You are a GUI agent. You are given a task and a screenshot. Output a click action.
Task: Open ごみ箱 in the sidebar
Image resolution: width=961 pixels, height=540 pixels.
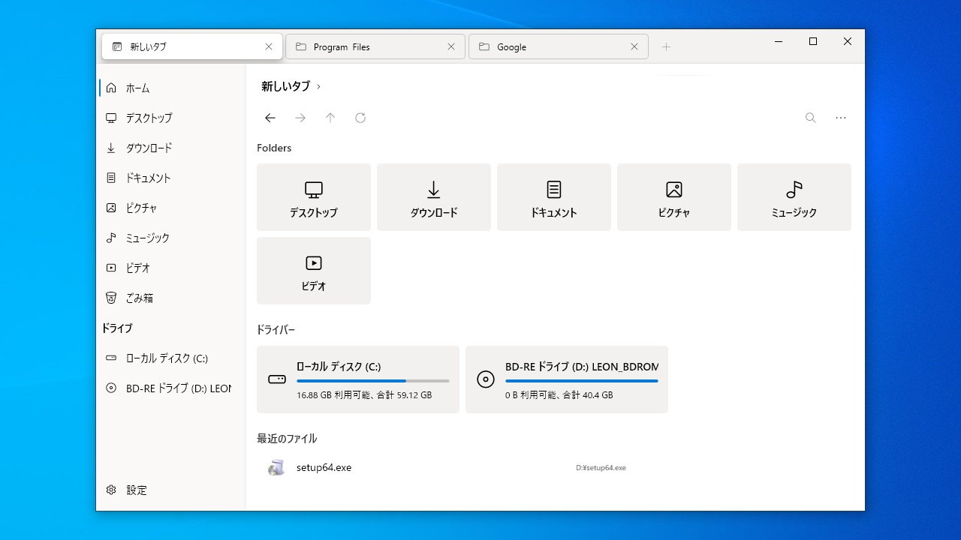click(x=171, y=298)
